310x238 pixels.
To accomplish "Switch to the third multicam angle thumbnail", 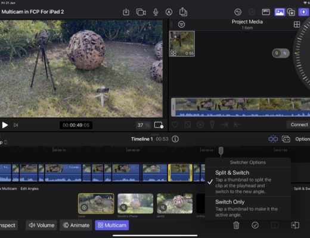I will pyautogui.click(x=175, y=203).
